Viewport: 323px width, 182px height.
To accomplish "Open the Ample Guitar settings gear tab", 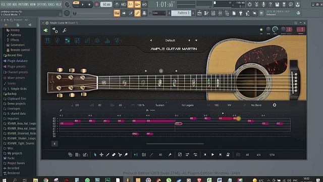I will [x=97, y=40].
